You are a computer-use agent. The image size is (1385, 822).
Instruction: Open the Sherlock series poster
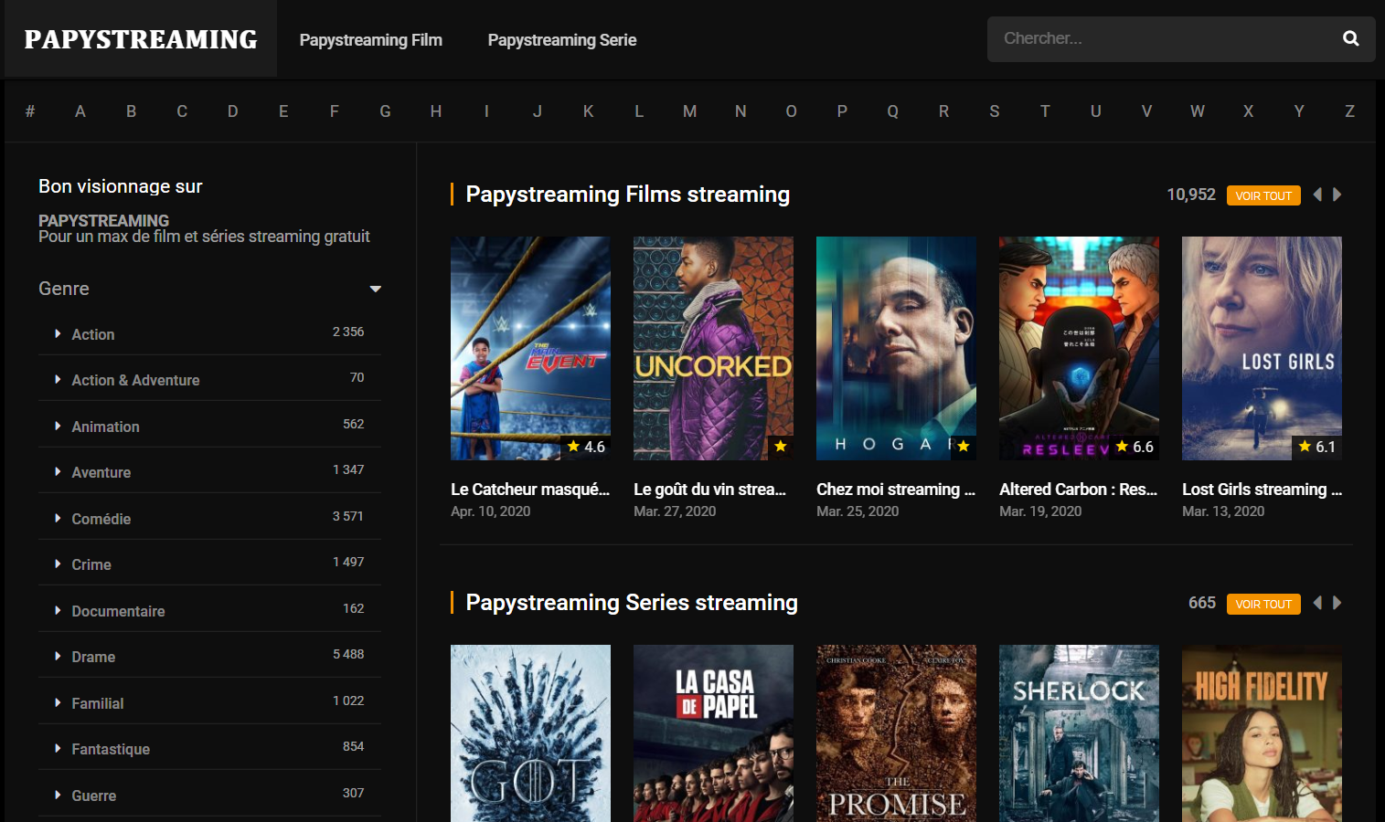[x=1079, y=733]
